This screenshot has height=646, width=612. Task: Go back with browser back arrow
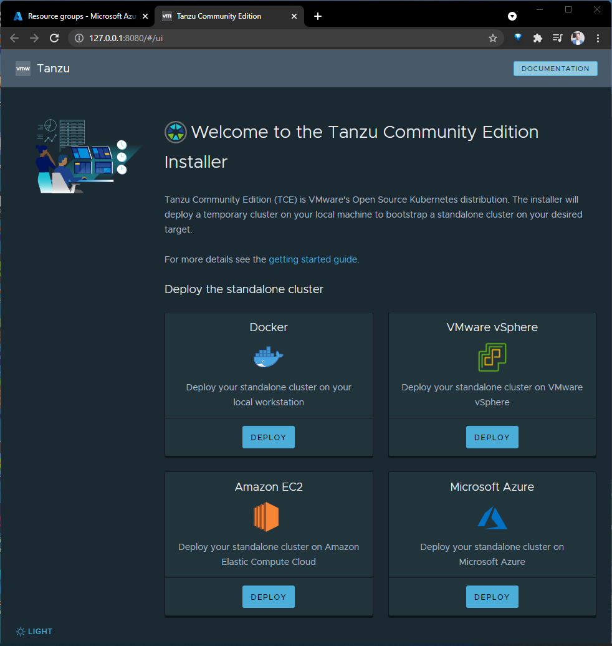(x=14, y=38)
